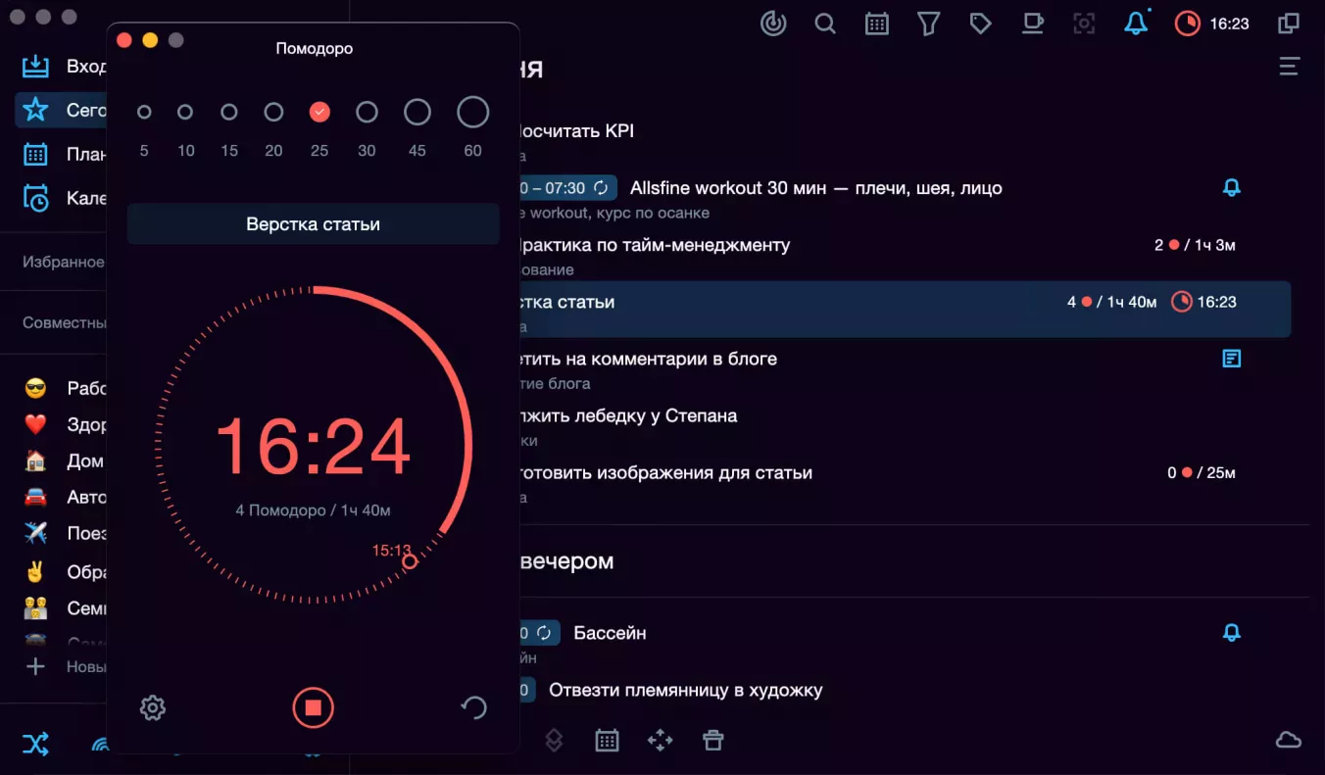This screenshot has height=775, width=1325.
Task: Open the tags icon in top toolbar
Action: point(980,24)
